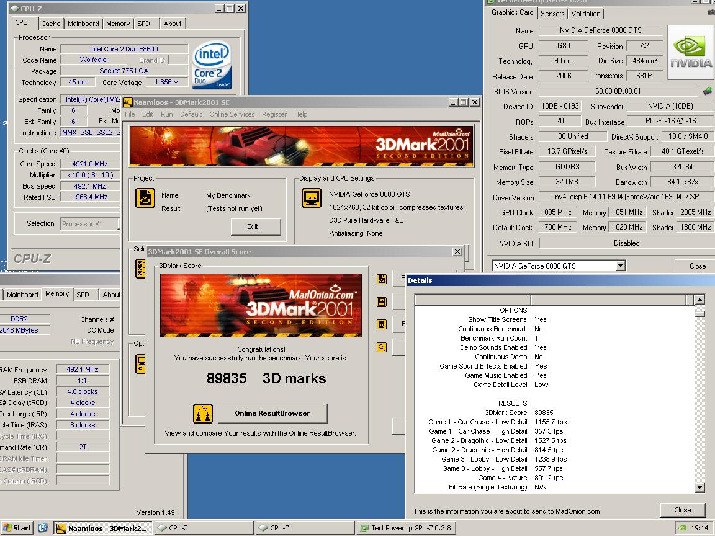Click the Online ResultBrowser trees icon
Screen dimensions: 715x536
[203, 413]
